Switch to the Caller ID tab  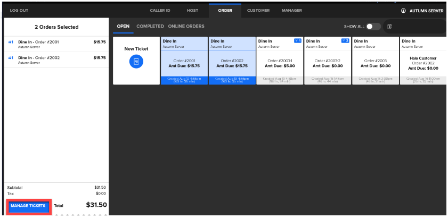(x=160, y=11)
